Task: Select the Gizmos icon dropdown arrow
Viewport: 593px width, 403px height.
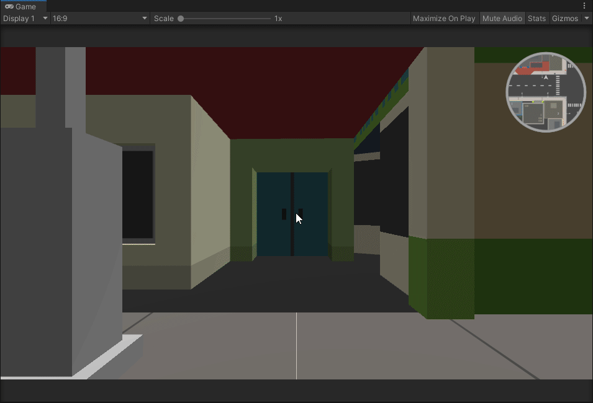Action: tap(586, 18)
